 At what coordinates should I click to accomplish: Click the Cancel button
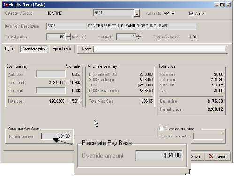tap(218, 156)
